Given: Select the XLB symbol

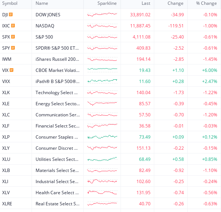Looking at the screenshot, I should [x=6, y=170].
